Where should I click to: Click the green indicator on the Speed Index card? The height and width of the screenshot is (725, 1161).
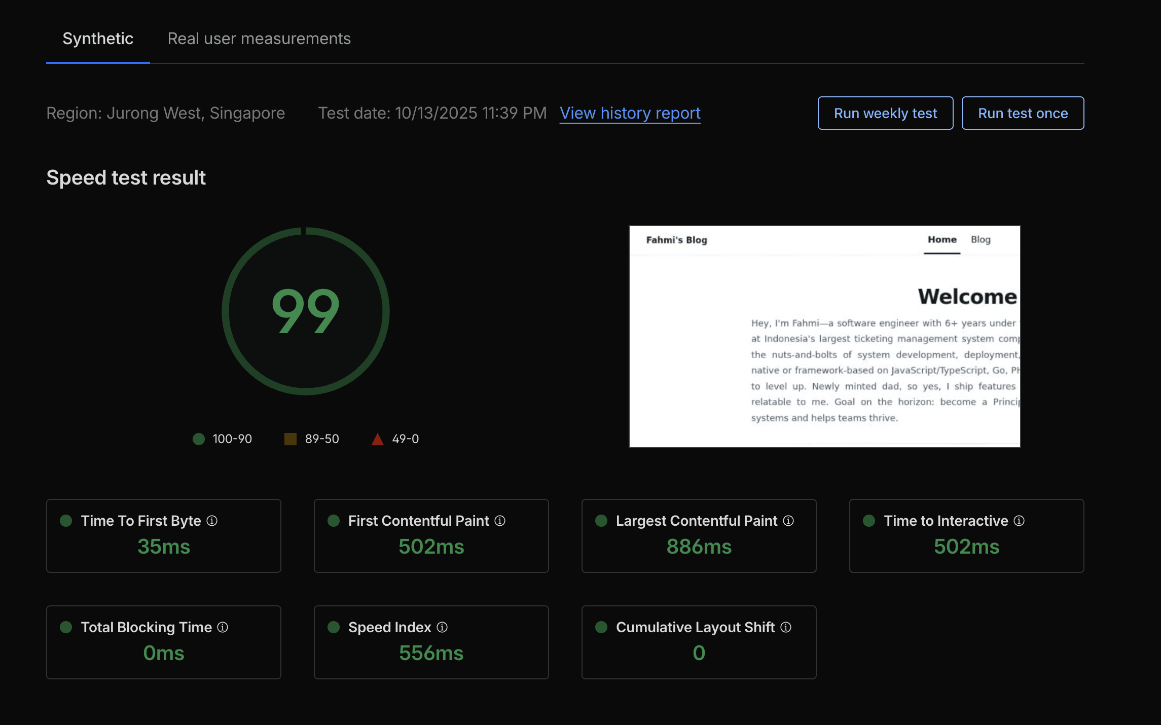pos(334,627)
